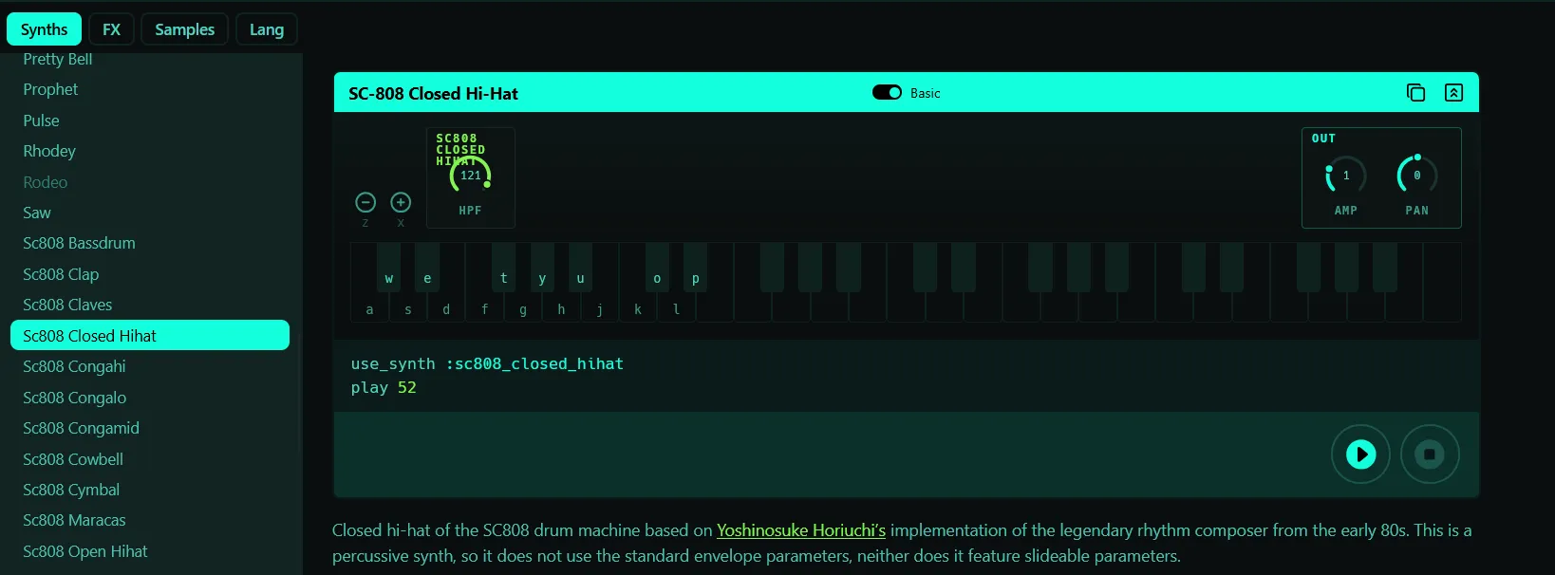Play the black piano key labeled o
1555x575 pixels.
[657, 268]
